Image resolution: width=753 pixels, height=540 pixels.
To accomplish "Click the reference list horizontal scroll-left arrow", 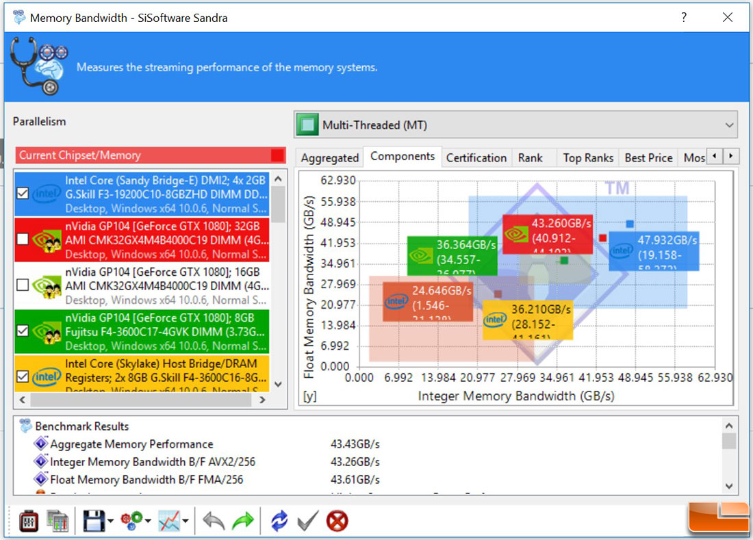I will click(x=22, y=400).
